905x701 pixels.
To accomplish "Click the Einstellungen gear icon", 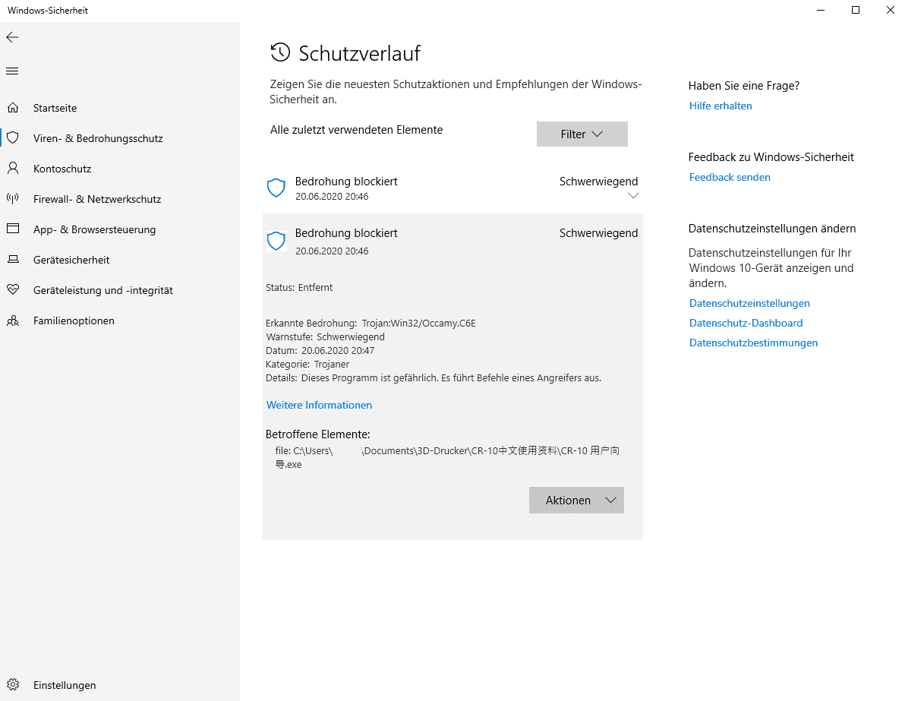I will [x=13, y=685].
